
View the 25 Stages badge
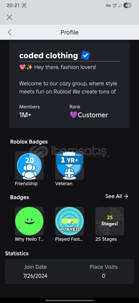point(110,221)
